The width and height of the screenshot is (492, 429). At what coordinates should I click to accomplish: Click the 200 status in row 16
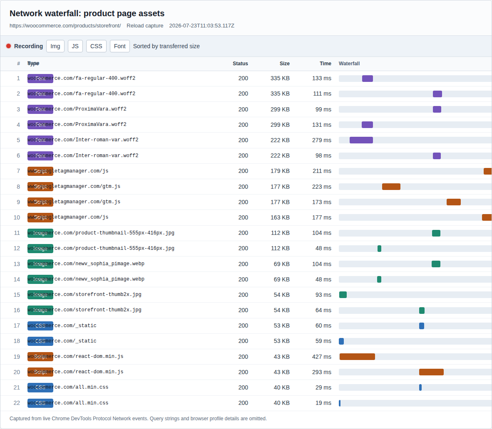tap(243, 310)
